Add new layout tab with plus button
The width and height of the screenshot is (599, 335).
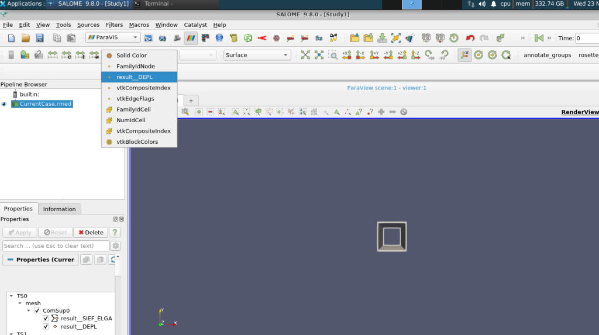pyautogui.click(x=191, y=101)
